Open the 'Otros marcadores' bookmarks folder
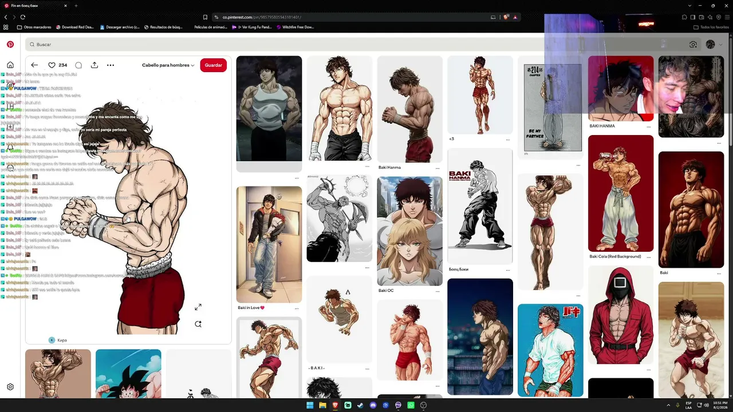733x412 pixels. (x=34, y=27)
